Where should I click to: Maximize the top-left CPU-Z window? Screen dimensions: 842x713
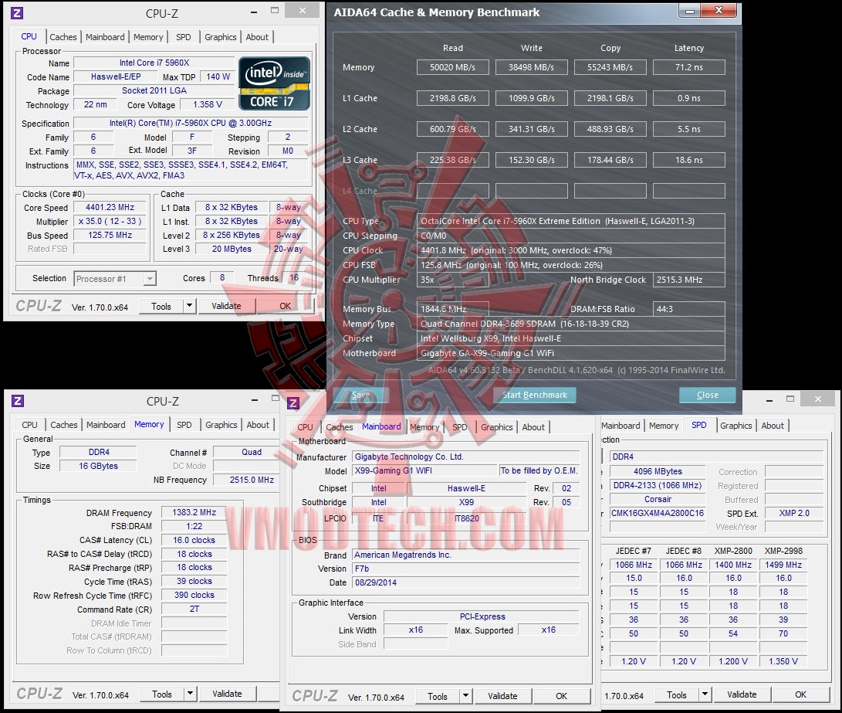click(x=275, y=10)
